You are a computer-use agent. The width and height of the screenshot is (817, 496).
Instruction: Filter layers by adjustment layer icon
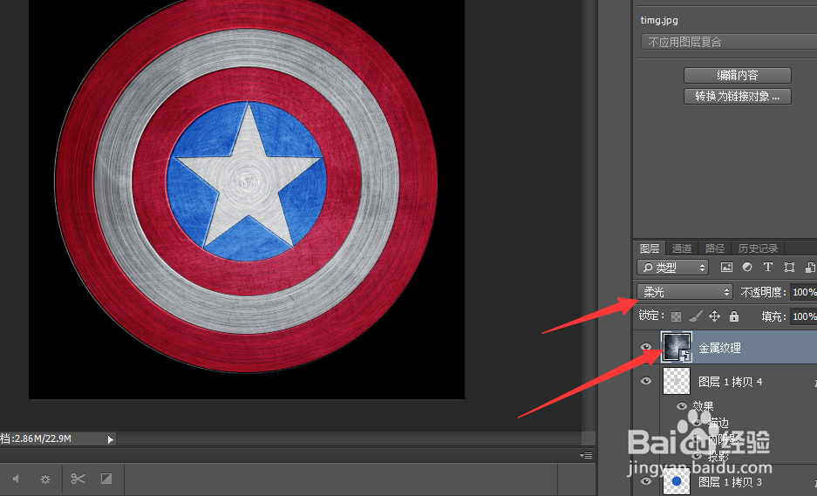tap(747, 267)
